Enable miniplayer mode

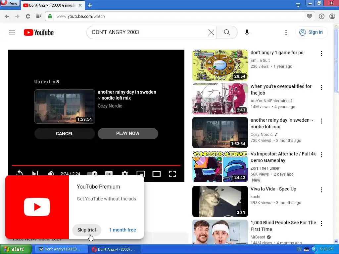click(141, 173)
